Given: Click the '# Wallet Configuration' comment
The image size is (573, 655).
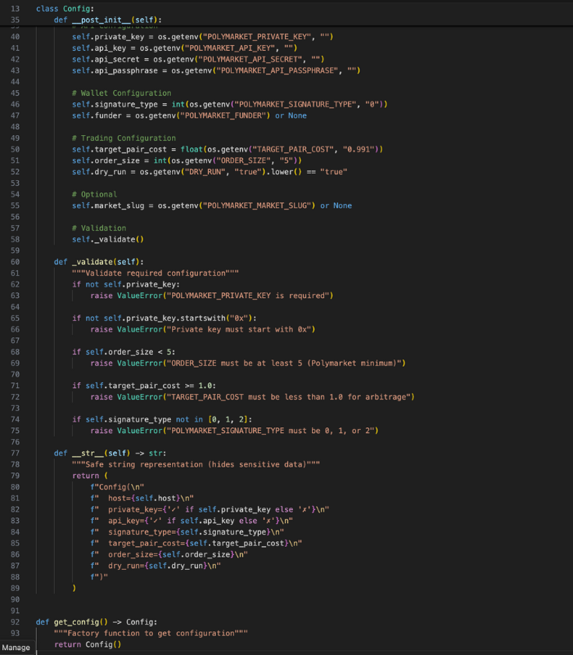Looking at the screenshot, I should click(x=121, y=93).
